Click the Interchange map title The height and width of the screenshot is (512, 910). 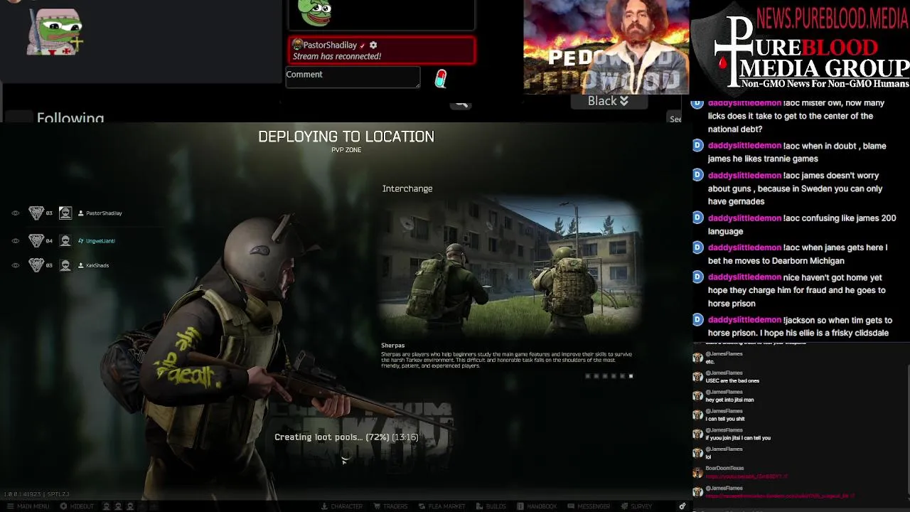point(407,188)
